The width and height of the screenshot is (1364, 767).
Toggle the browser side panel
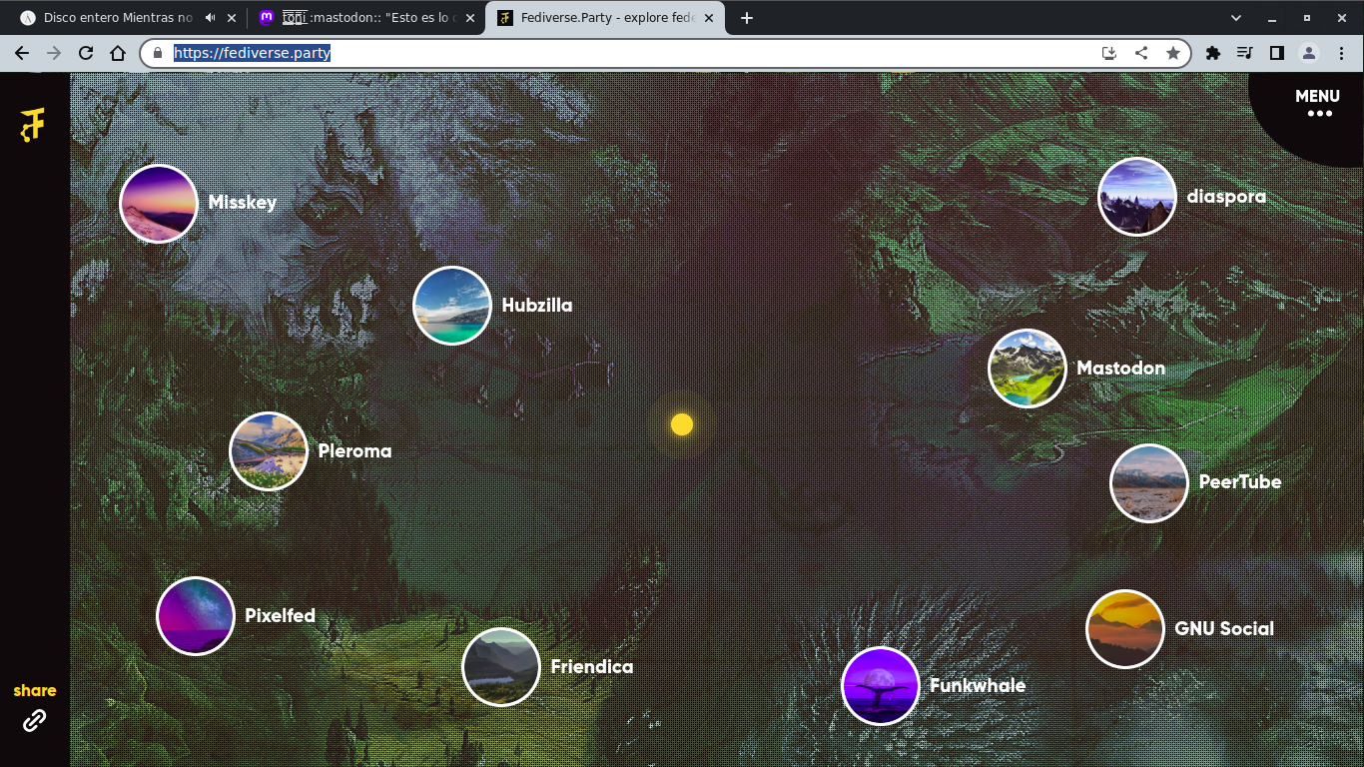[x=1277, y=53]
